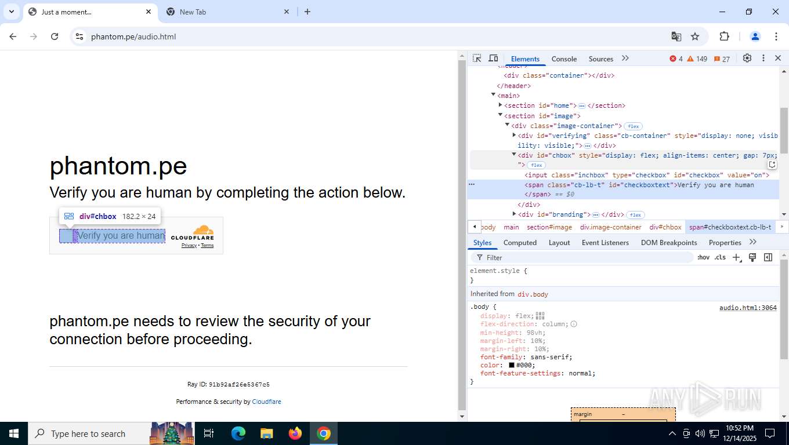Screen dimensions: 789x445
Task: Switch to the Console tab
Action: (x=564, y=59)
